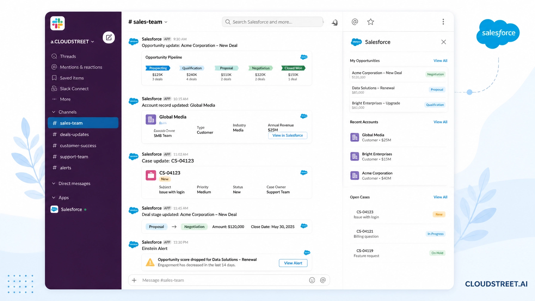Image resolution: width=535 pixels, height=301 pixels.
Task: Click the warning triangle icon in Einstein Alert
Action: 150,262
